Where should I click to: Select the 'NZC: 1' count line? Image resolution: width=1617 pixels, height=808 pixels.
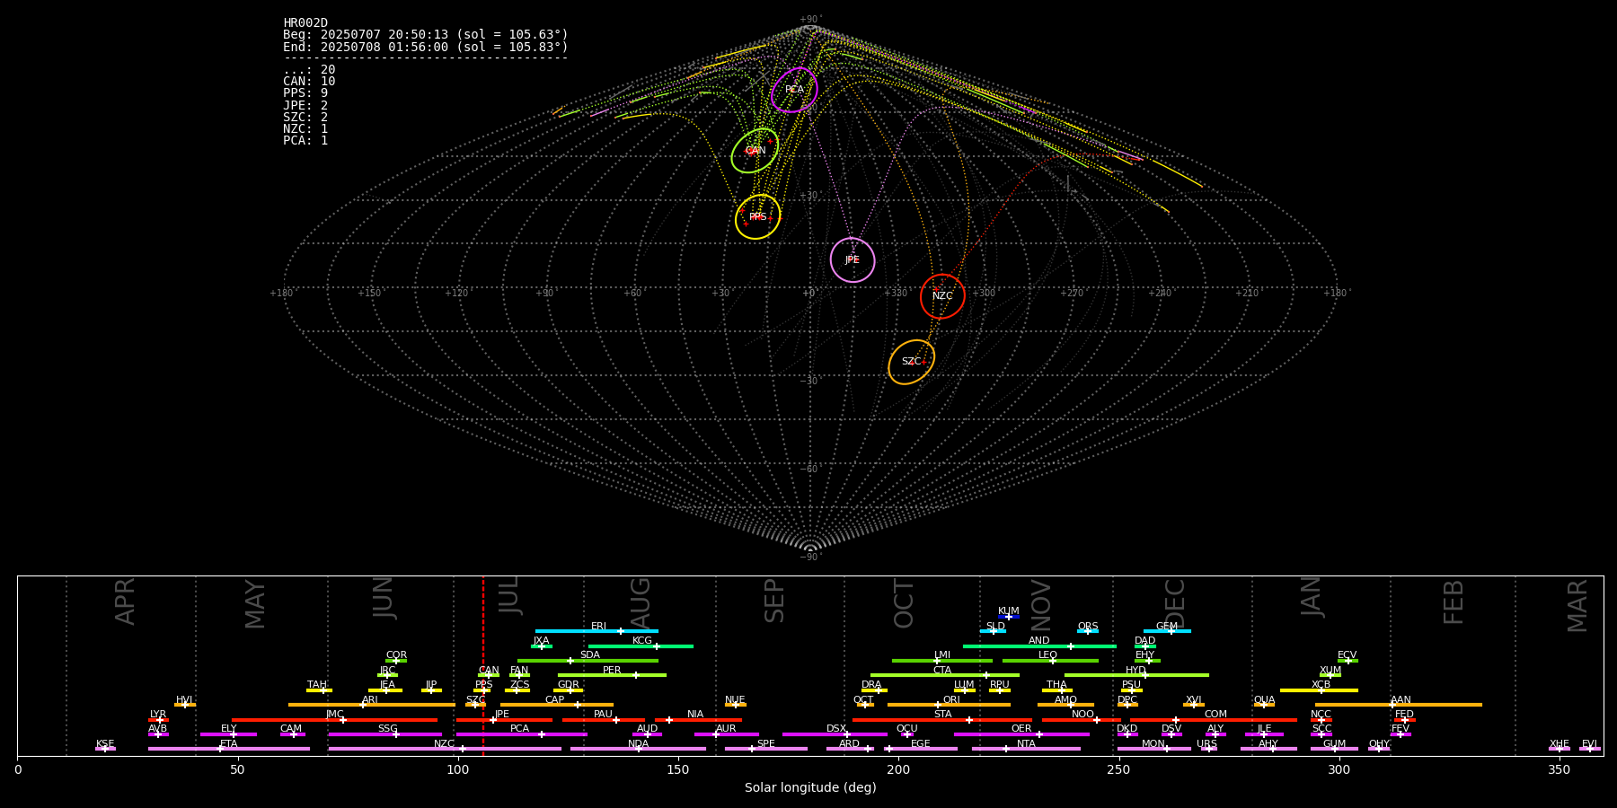305,129
